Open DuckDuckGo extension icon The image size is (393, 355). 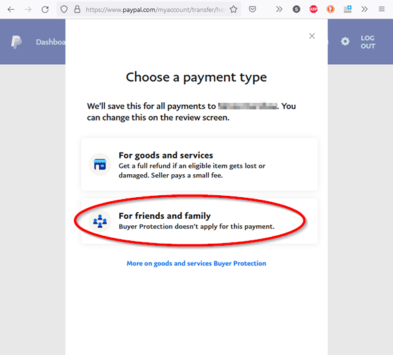tap(330, 10)
